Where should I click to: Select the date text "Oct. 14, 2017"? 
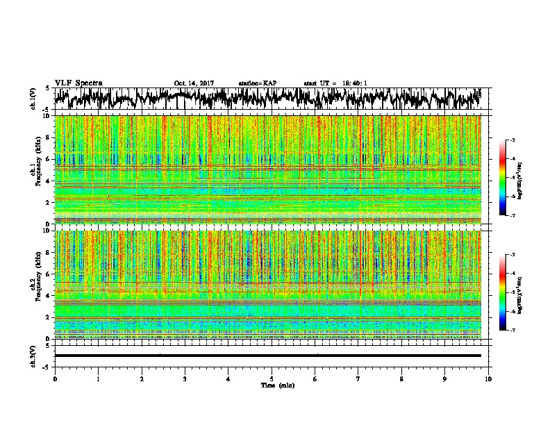point(194,83)
